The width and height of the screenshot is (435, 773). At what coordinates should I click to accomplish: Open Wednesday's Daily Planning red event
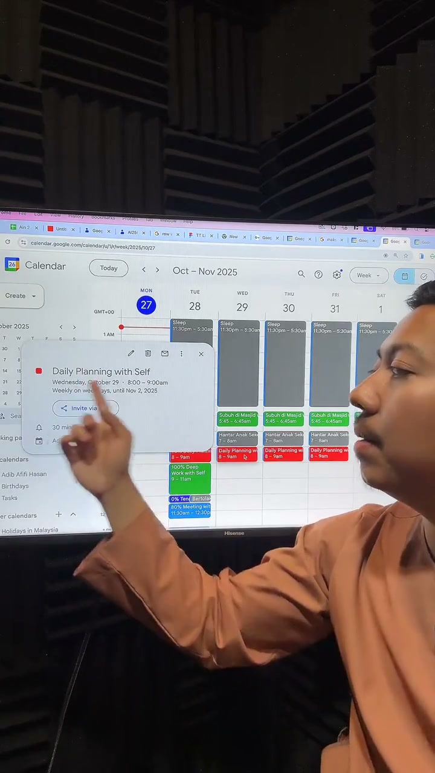(238, 454)
